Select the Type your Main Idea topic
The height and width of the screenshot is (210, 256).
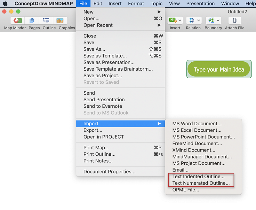pyautogui.click(x=219, y=69)
